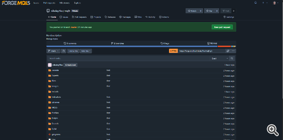Open the Exact search mode dropdown
This screenshot has height=140, width=283.
(220, 58)
